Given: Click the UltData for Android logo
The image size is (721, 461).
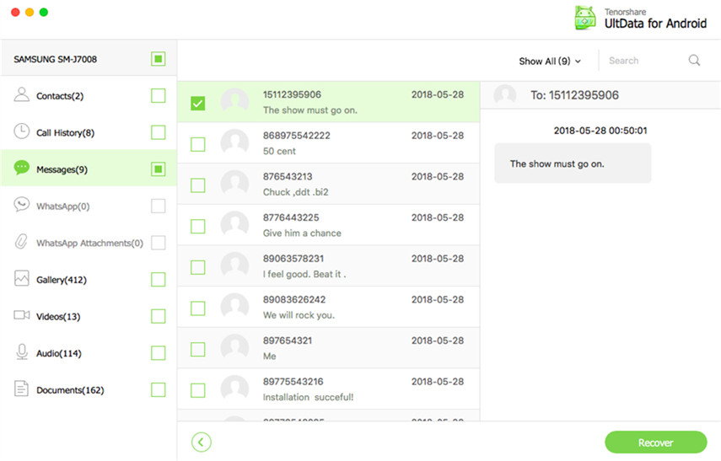Looking at the screenshot, I should (585, 19).
